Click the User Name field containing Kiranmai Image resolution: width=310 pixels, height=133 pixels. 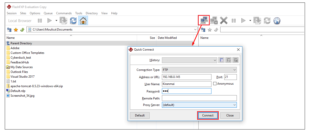(187, 84)
